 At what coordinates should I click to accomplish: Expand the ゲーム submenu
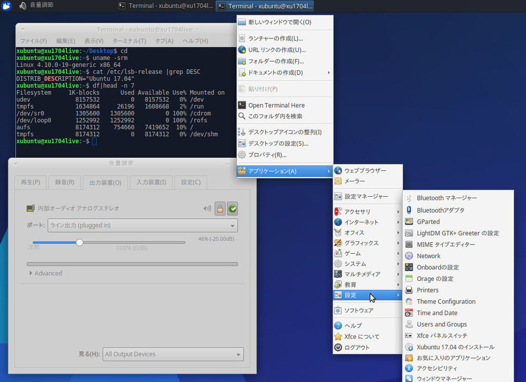click(367, 253)
